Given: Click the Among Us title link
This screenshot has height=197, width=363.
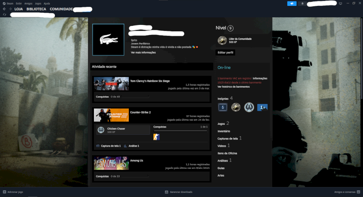Looking at the screenshot, I should click(x=137, y=160).
